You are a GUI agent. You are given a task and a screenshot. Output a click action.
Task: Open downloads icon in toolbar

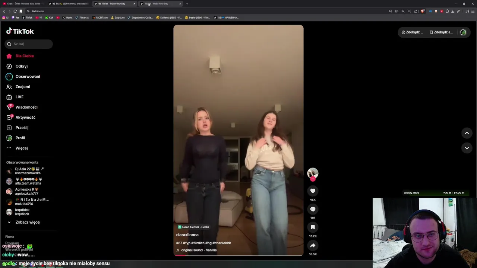[453, 11]
